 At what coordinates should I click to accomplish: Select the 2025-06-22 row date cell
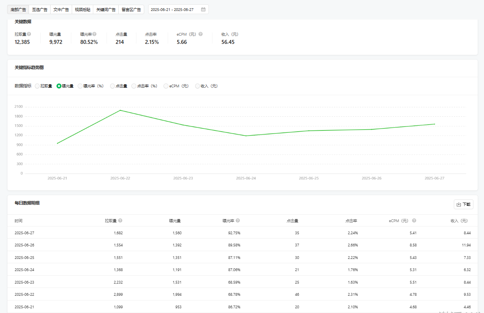[x=25, y=294]
